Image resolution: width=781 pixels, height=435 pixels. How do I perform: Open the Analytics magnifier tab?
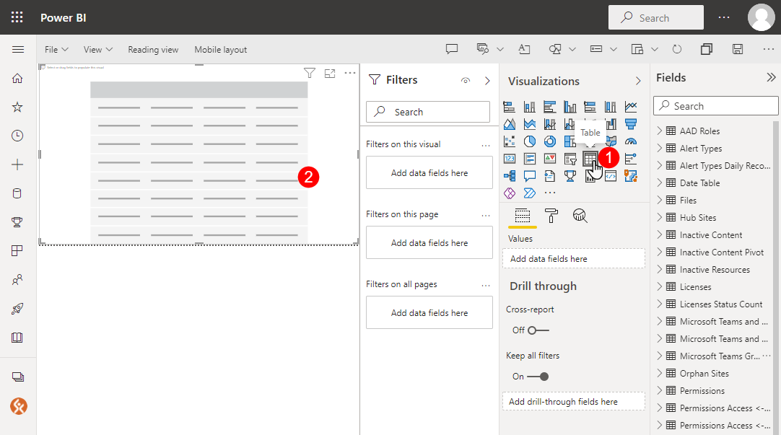(580, 216)
